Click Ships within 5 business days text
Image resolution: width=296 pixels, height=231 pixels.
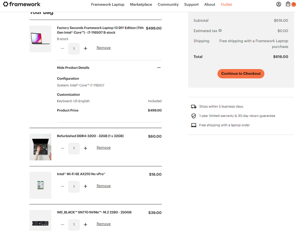point(221,107)
